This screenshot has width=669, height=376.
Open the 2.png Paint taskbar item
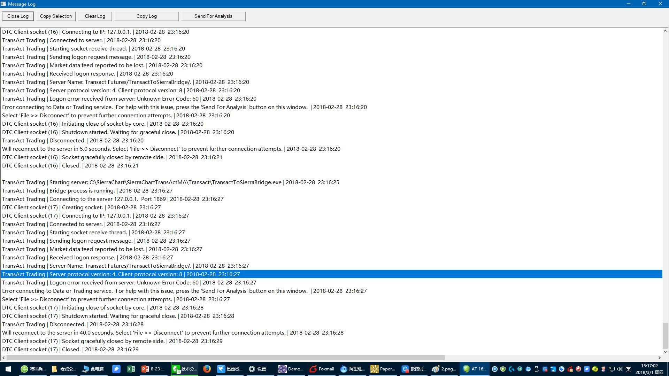click(444, 369)
